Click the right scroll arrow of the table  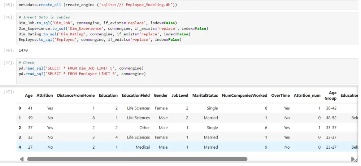(x=353, y=159)
